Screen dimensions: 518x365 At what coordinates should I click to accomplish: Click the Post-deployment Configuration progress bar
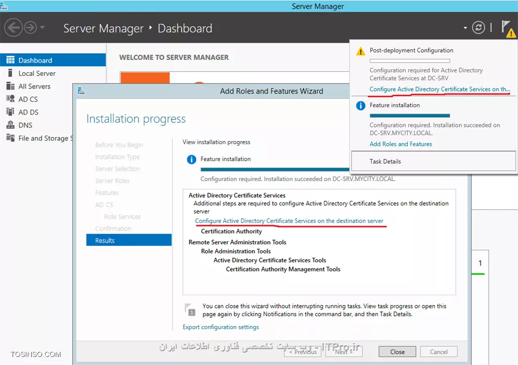click(x=410, y=61)
